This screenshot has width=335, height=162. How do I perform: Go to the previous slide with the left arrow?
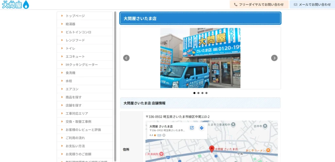[126, 58]
